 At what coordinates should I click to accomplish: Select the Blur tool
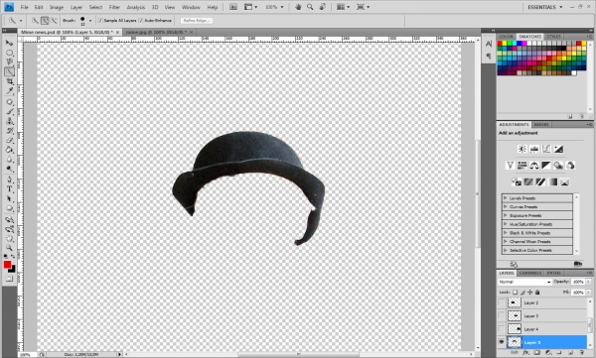pyautogui.click(x=10, y=159)
